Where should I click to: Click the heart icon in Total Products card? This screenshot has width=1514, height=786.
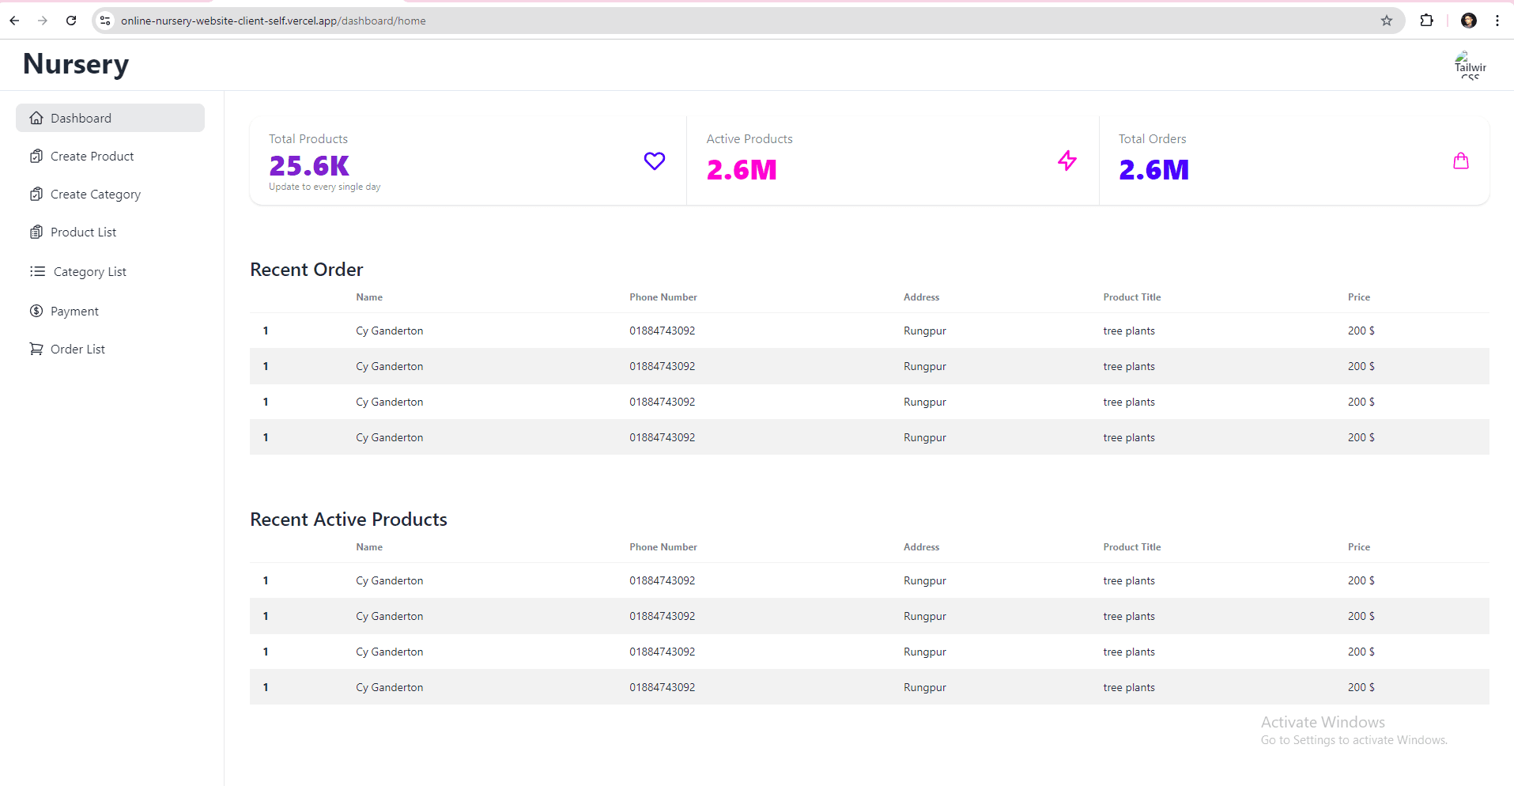[x=654, y=161]
